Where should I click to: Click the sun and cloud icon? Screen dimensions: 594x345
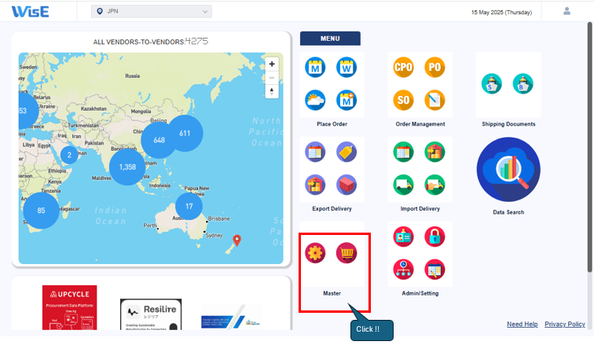coord(315,100)
